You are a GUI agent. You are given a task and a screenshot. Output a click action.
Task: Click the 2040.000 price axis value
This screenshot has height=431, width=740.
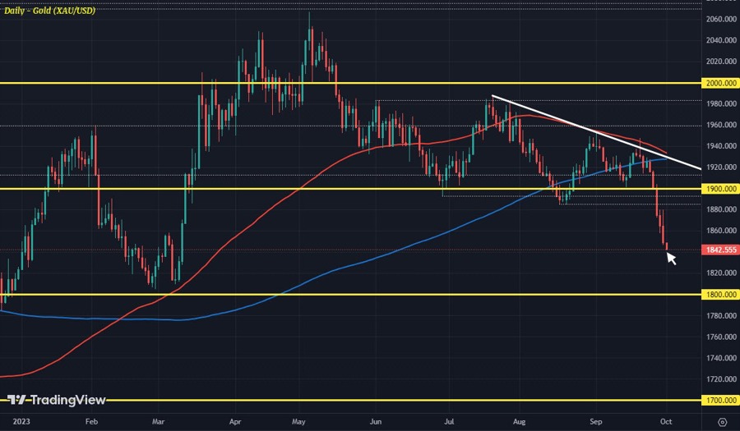point(722,40)
